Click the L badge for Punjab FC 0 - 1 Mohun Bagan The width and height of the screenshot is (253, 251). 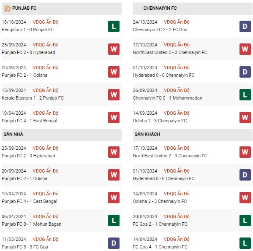pyautogui.click(x=114, y=220)
